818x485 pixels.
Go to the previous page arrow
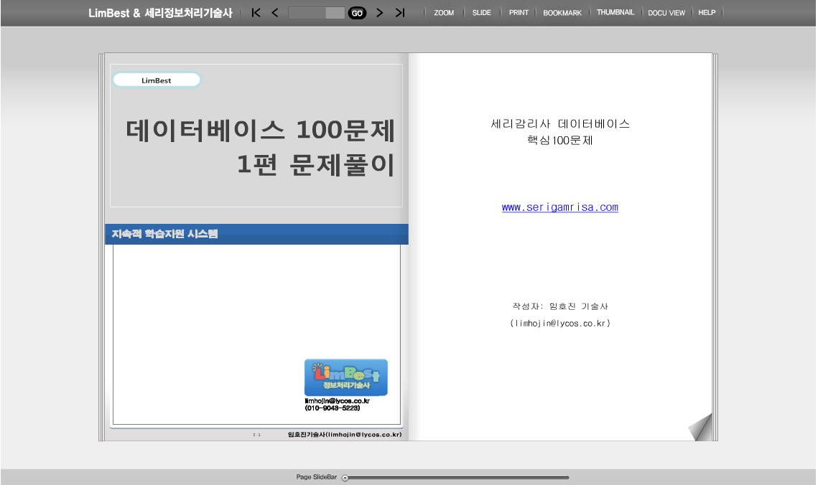coord(275,12)
